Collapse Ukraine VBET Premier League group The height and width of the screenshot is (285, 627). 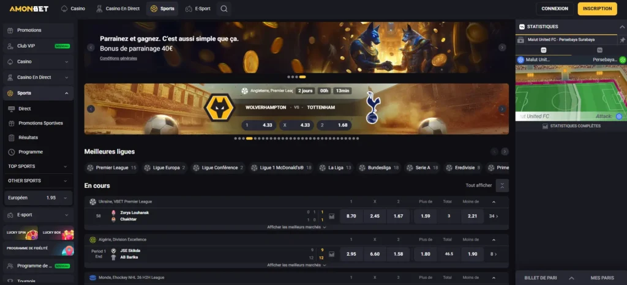point(494,201)
